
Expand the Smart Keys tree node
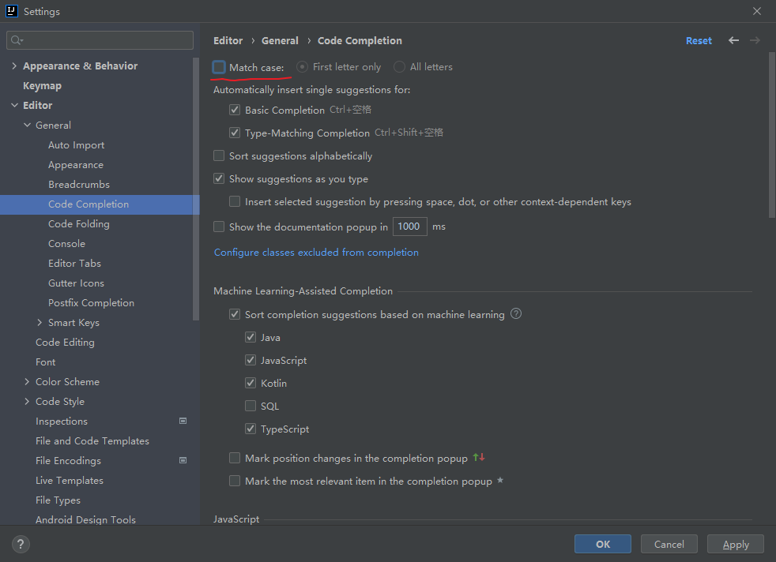[x=40, y=323]
